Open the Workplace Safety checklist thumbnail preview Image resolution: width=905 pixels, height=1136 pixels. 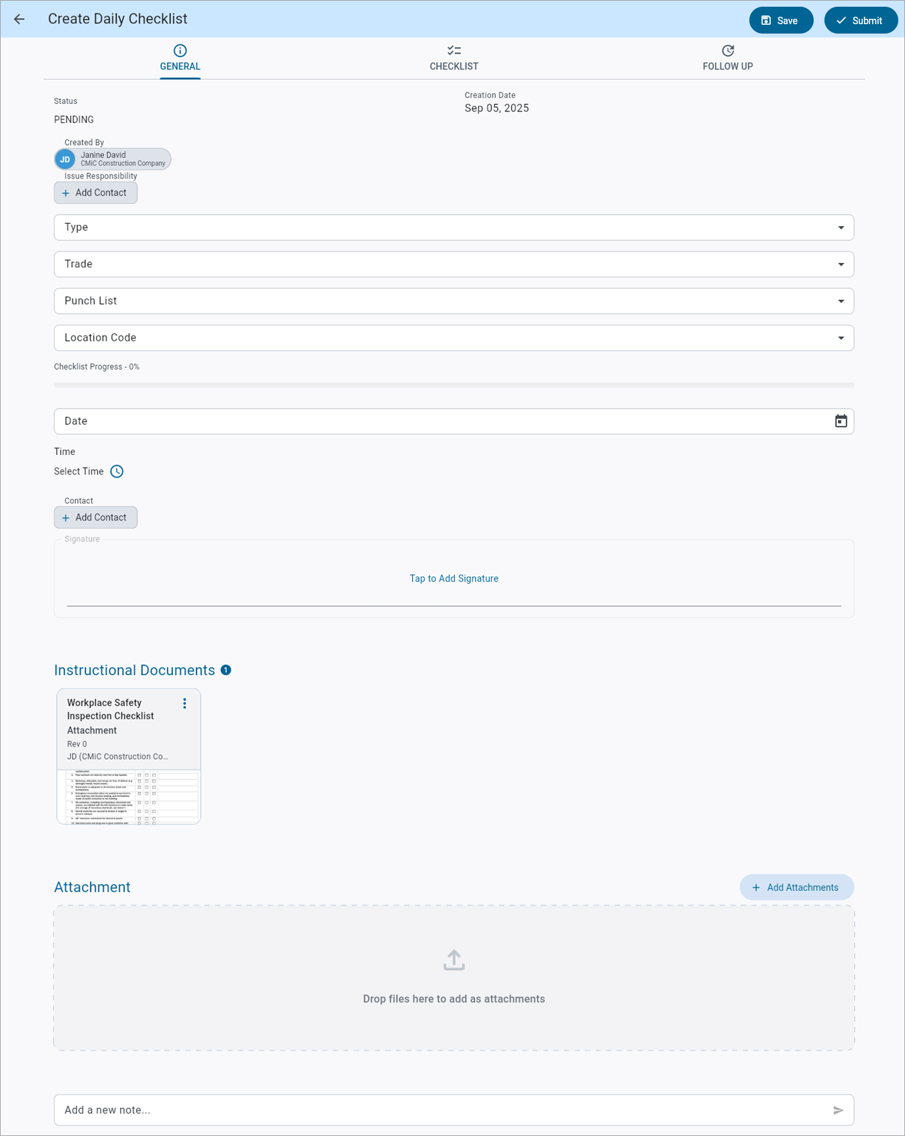pyautogui.click(x=129, y=796)
